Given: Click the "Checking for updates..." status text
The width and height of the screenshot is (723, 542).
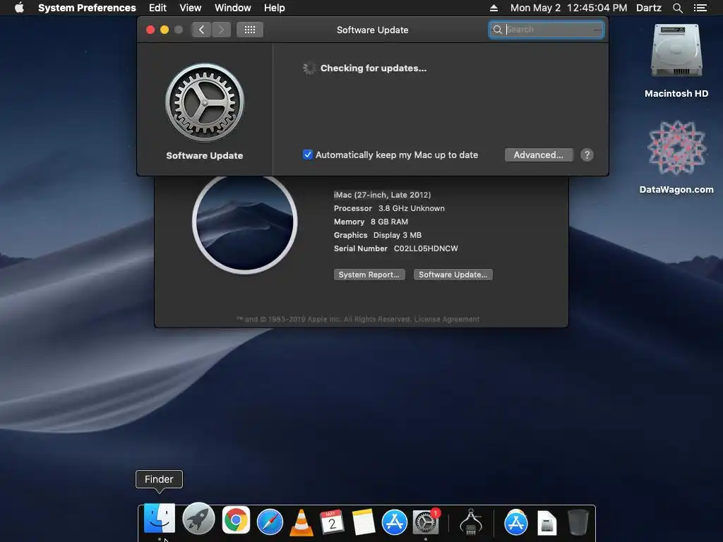Looking at the screenshot, I should click(x=374, y=68).
